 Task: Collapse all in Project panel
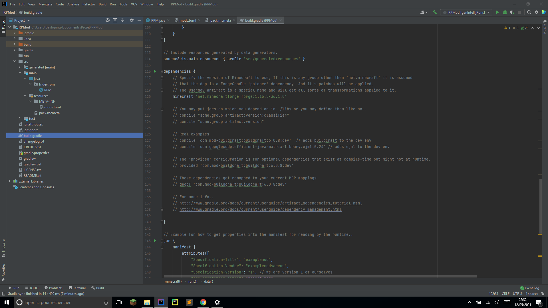tap(122, 20)
